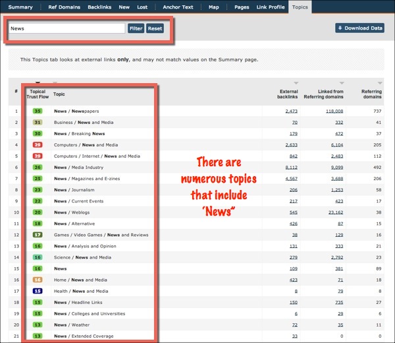Viewport: 395px width, 343px height.
Task: Open external backlinks 179 for Breaking News
Action: point(294,133)
